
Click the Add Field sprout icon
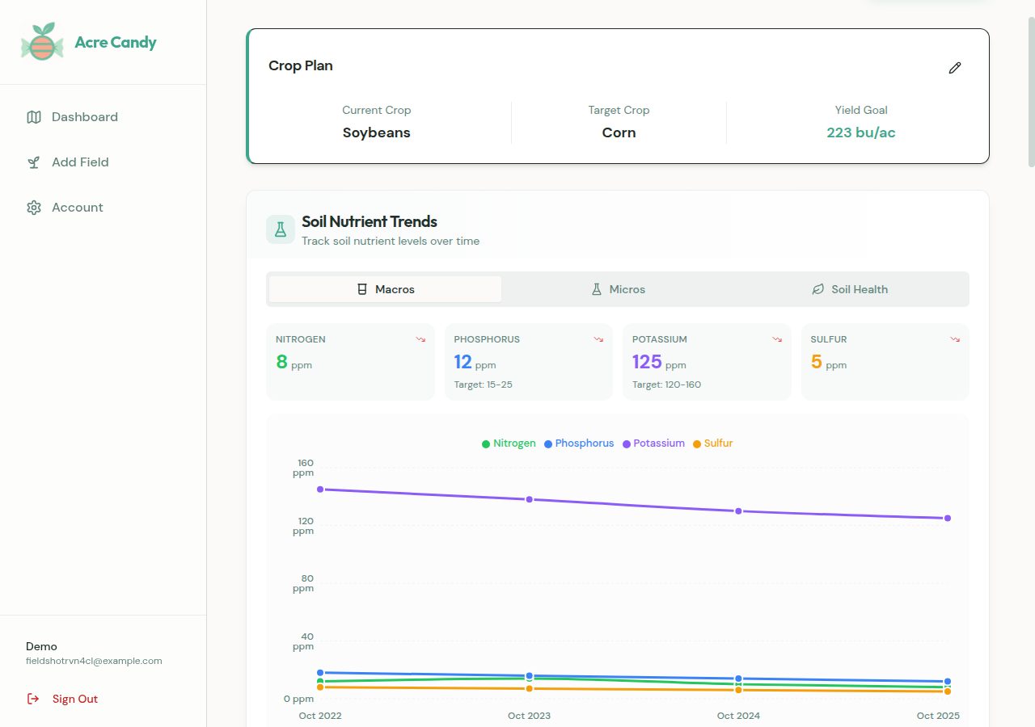click(34, 162)
